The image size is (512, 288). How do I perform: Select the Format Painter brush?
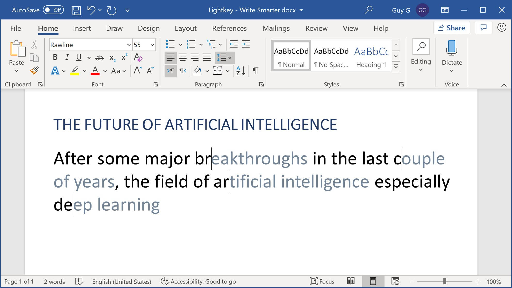(x=34, y=70)
